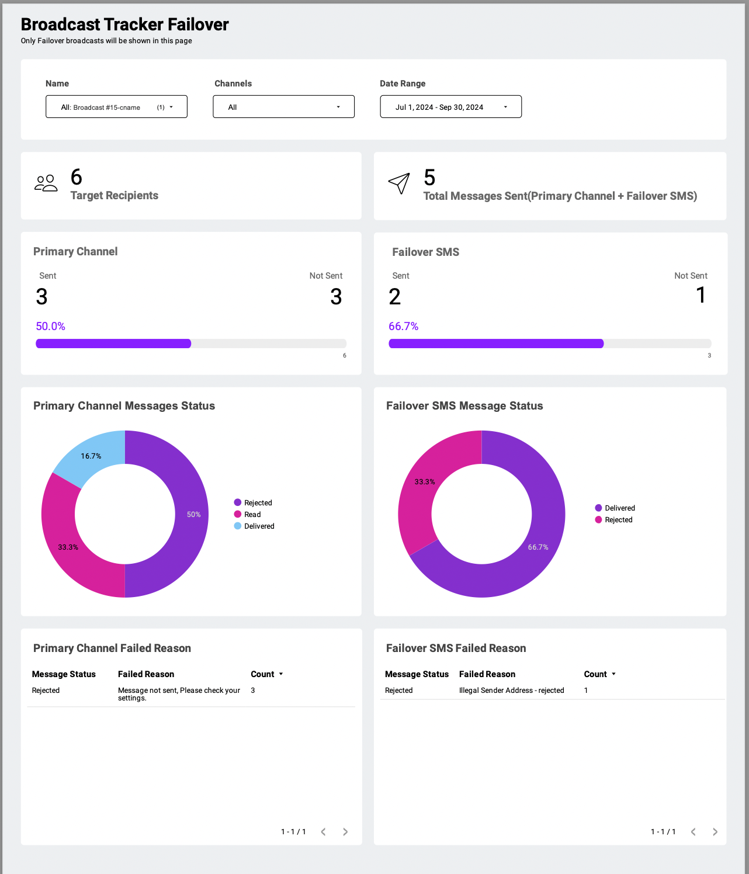Open the Channels dropdown showing All
This screenshot has width=749, height=874.
[283, 107]
